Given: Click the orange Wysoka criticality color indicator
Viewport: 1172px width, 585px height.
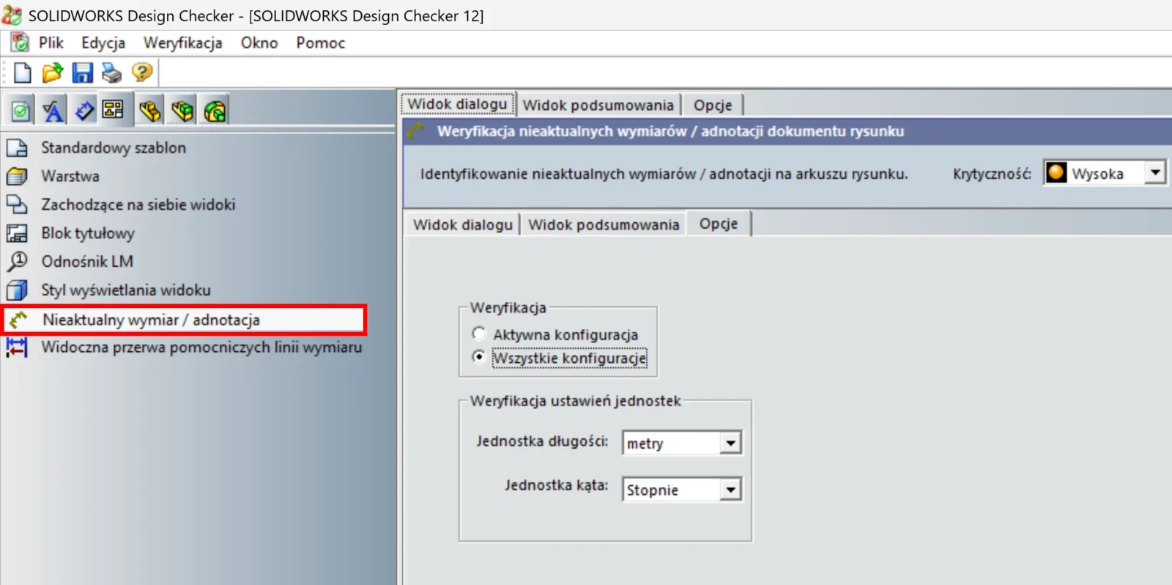Looking at the screenshot, I should pyautogui.click(x=1056, y=173).
